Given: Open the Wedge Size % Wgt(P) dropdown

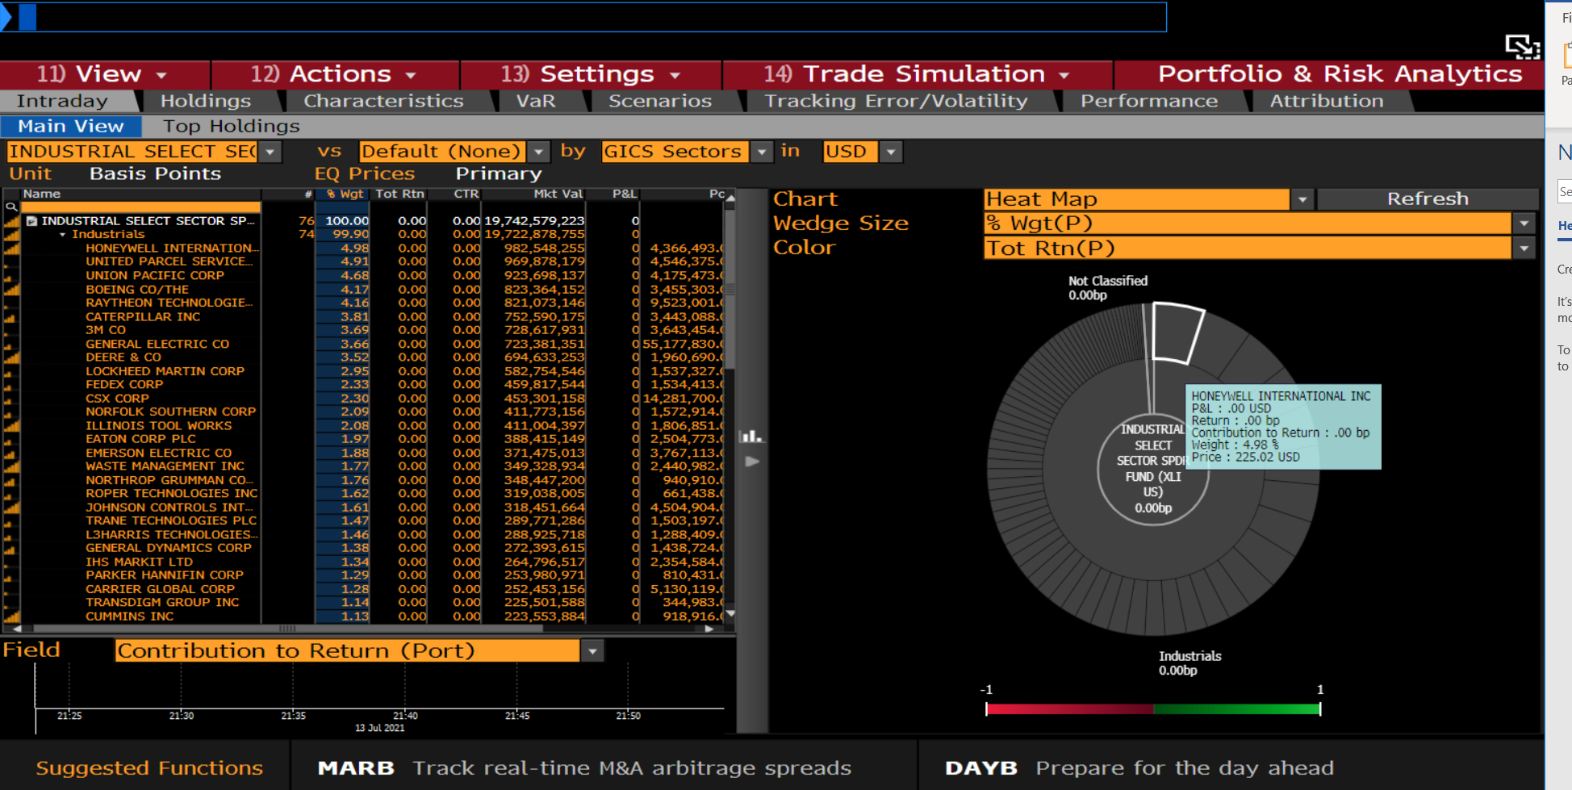Looking at the screenshot, I should point(1524,224).
